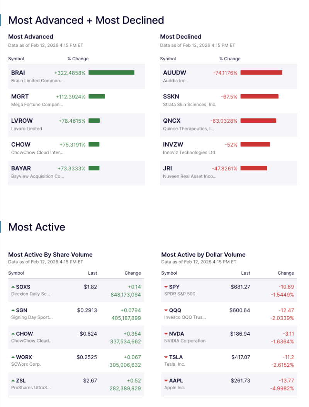309x407 pixels.
Task: Open the LVROW stock page
Action: [21, 120]
